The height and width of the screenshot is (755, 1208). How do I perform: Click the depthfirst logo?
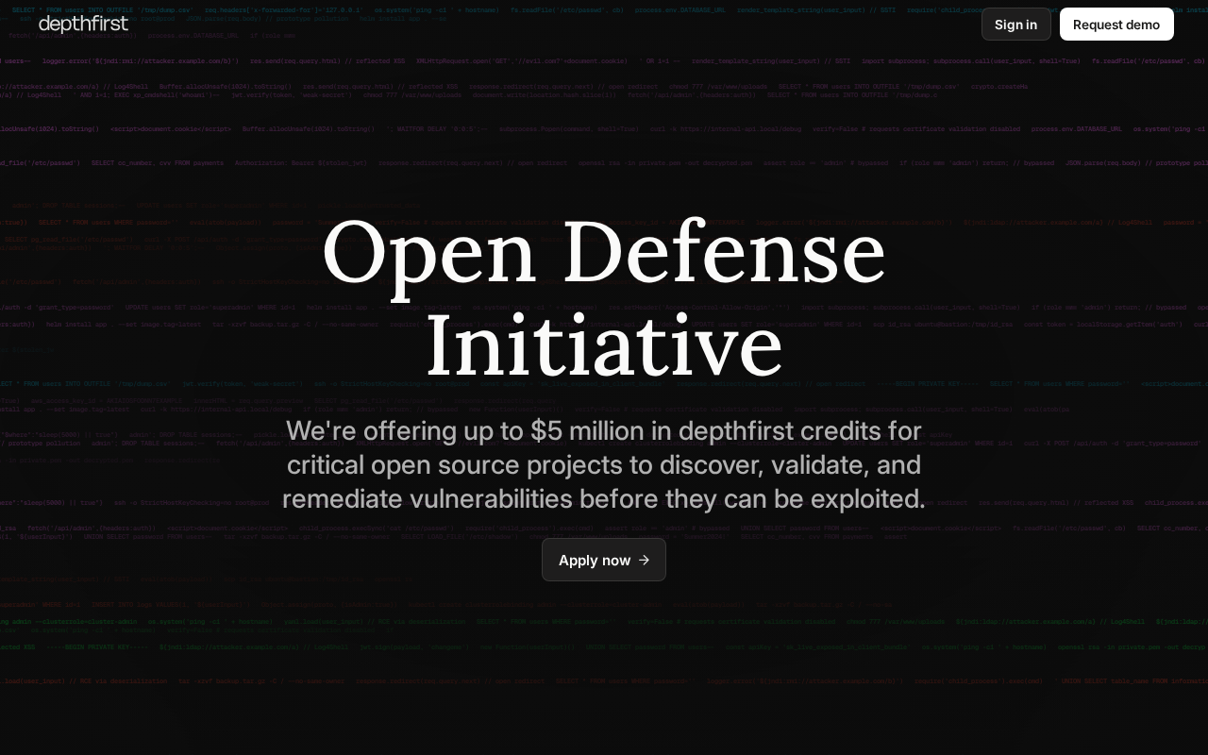tap(83, 25)
